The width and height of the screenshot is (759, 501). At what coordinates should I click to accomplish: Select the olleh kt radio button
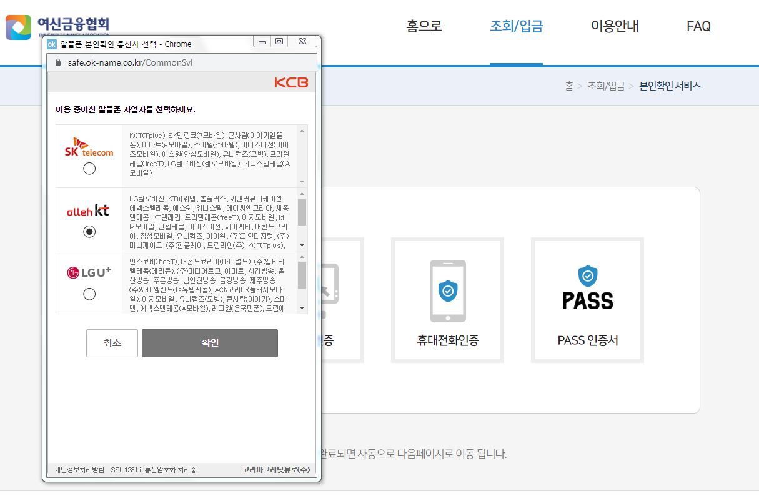pyautogui.click(x=89, y=232)
